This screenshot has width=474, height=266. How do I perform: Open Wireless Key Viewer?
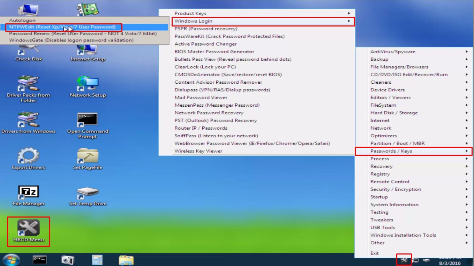point(257,151)
